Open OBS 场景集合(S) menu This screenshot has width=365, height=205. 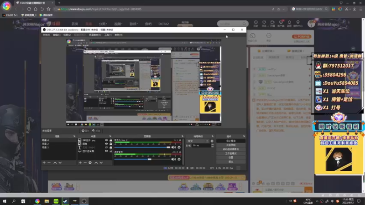pos(95,35)
